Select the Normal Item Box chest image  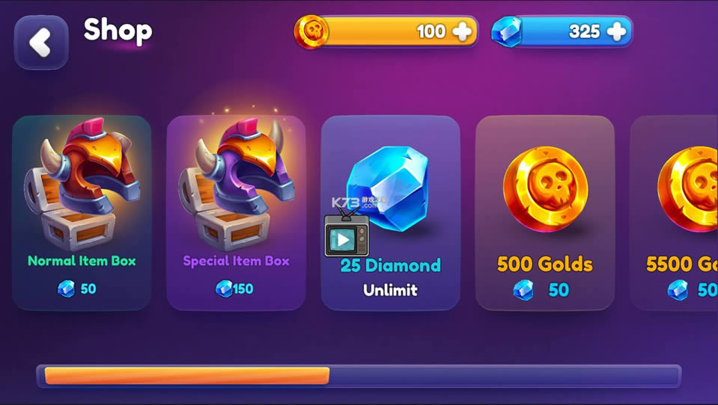82,184
